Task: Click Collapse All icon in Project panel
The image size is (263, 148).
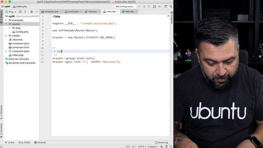Action: tap(25, 12)
